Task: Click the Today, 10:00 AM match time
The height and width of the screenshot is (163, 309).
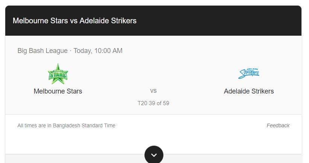Action: coord(98,51)
